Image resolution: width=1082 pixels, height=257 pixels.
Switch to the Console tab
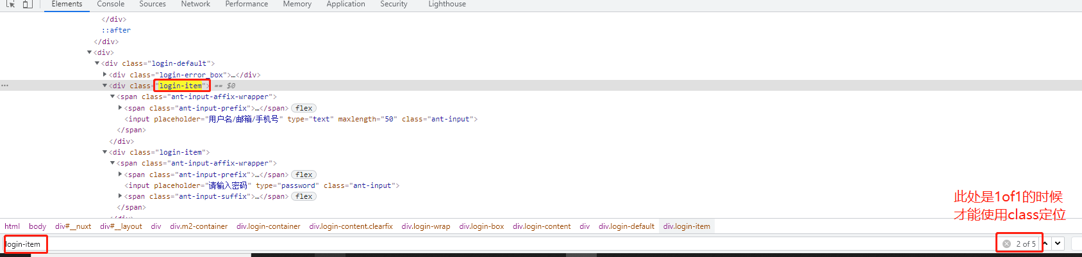click(x=110, y=4)
